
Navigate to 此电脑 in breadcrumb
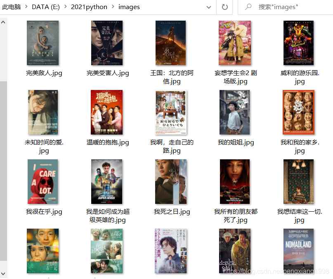pos(12,7)
